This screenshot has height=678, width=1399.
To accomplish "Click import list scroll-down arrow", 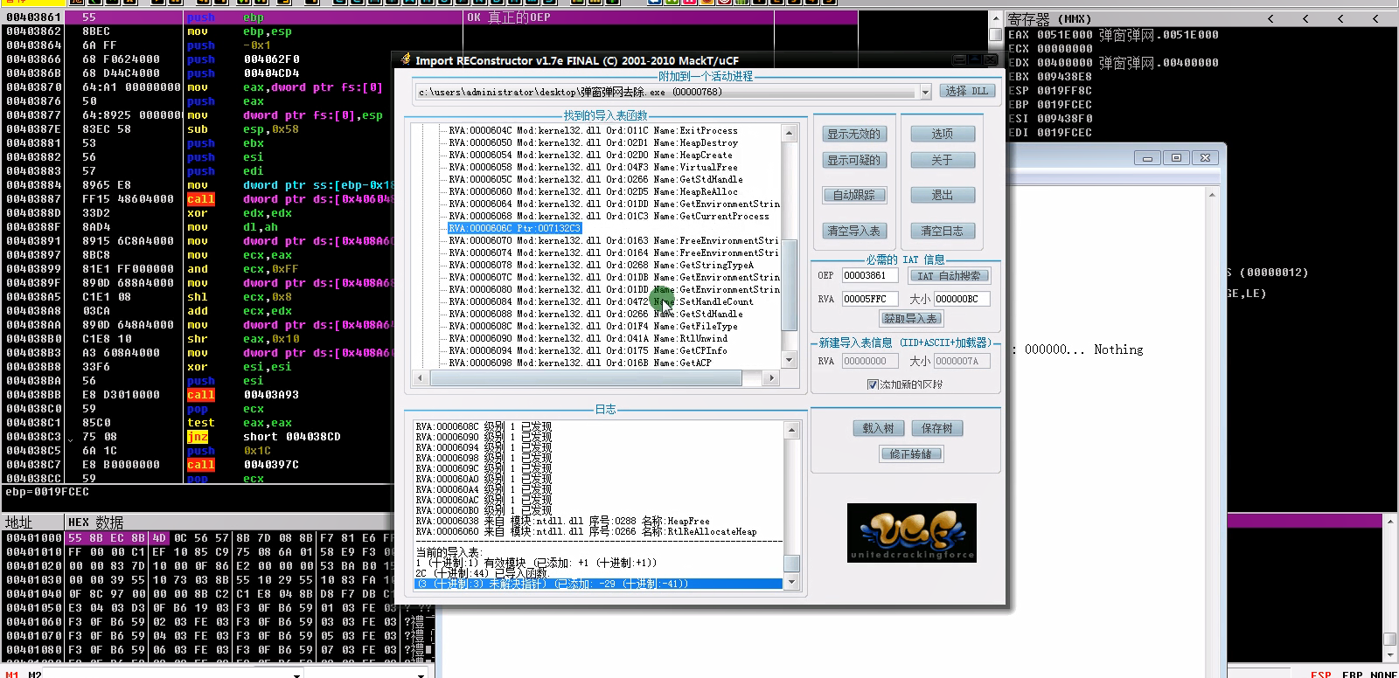I will (x=789, y=359).
